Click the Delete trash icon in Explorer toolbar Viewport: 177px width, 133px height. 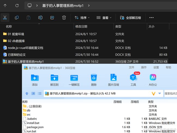64,18
